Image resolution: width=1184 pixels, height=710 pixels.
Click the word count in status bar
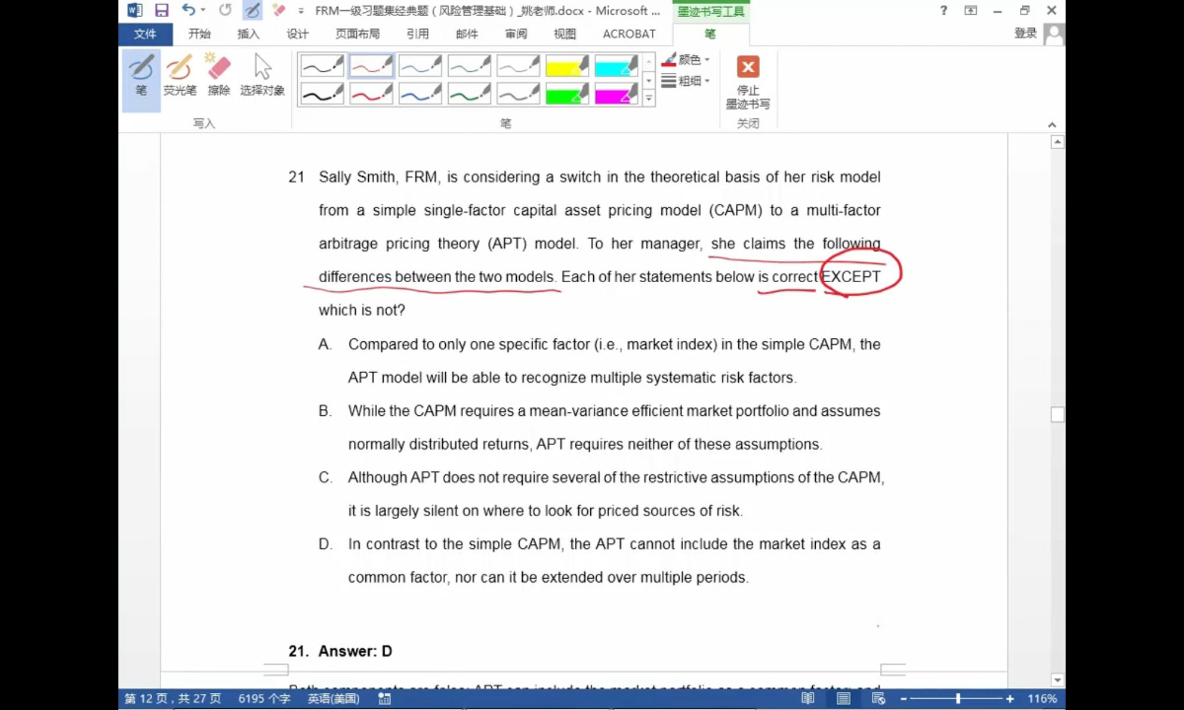click(264, 699)
